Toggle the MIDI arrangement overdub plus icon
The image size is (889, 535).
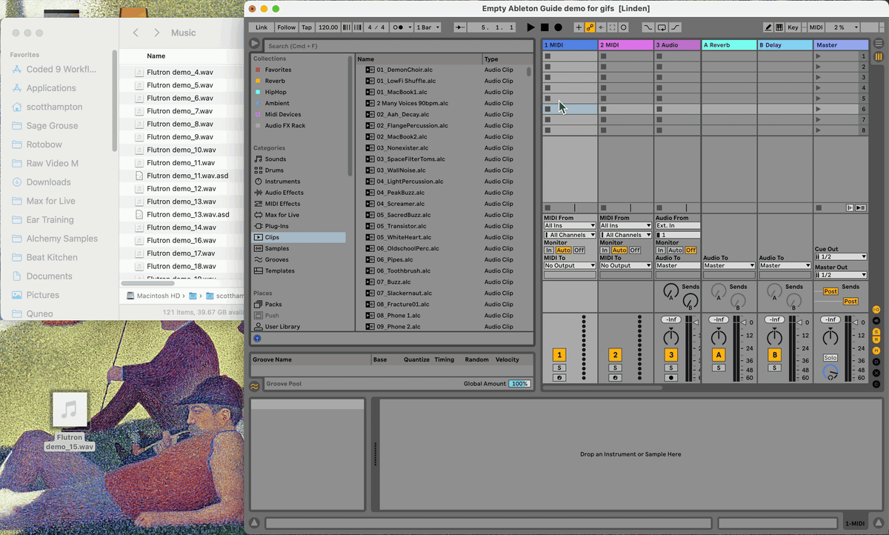point(579,27)
